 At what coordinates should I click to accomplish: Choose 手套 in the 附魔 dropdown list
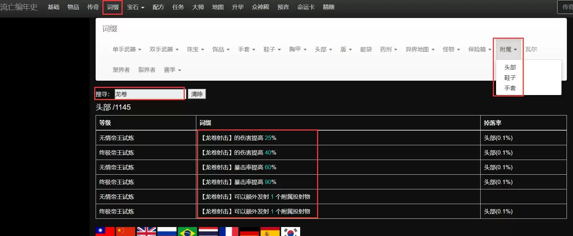(x=510, y=88)
